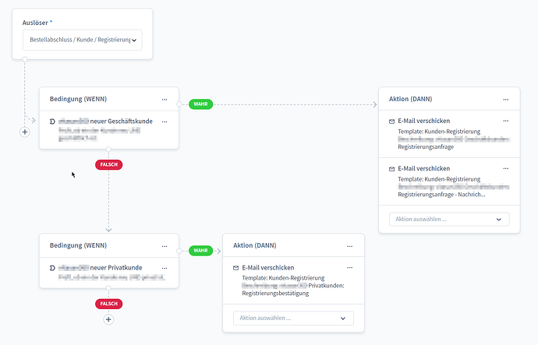Select the neuer Geschäftskunde condition rule
This screenshot has height=345, width=538.
104,130
